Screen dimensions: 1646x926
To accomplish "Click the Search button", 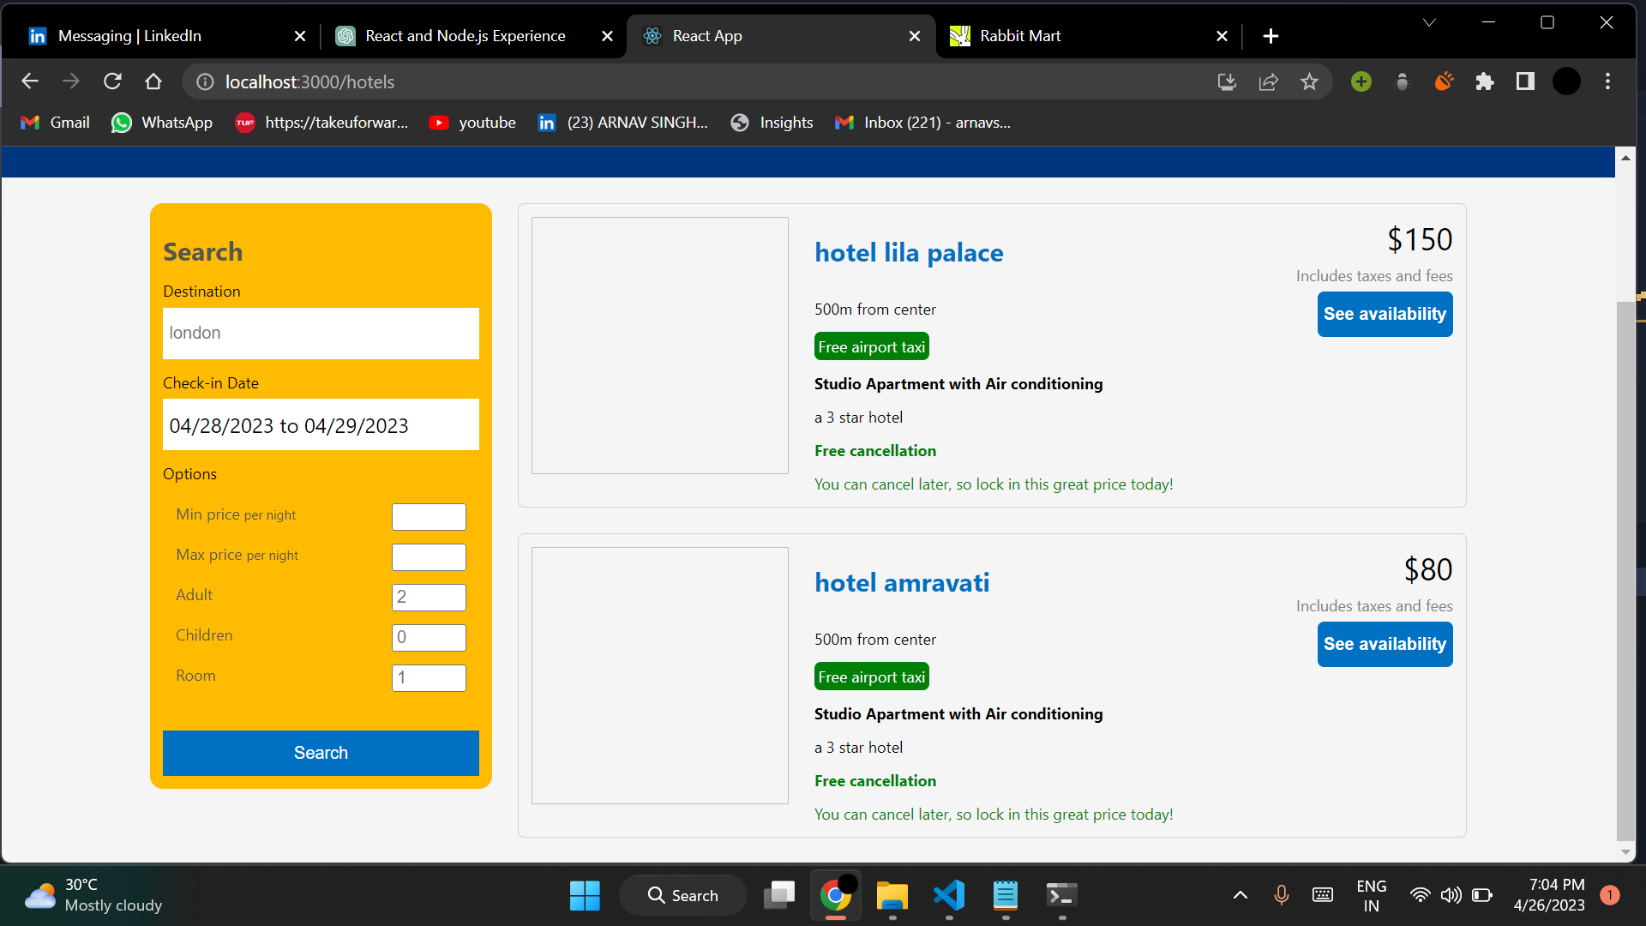I will point(321,753).
